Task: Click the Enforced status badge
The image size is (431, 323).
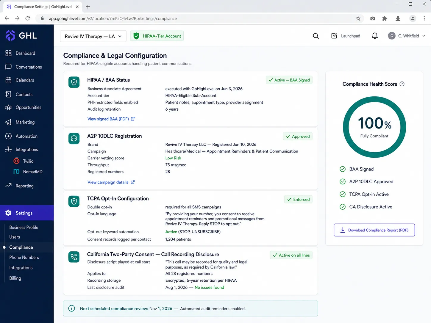Action: pos(298,199)
